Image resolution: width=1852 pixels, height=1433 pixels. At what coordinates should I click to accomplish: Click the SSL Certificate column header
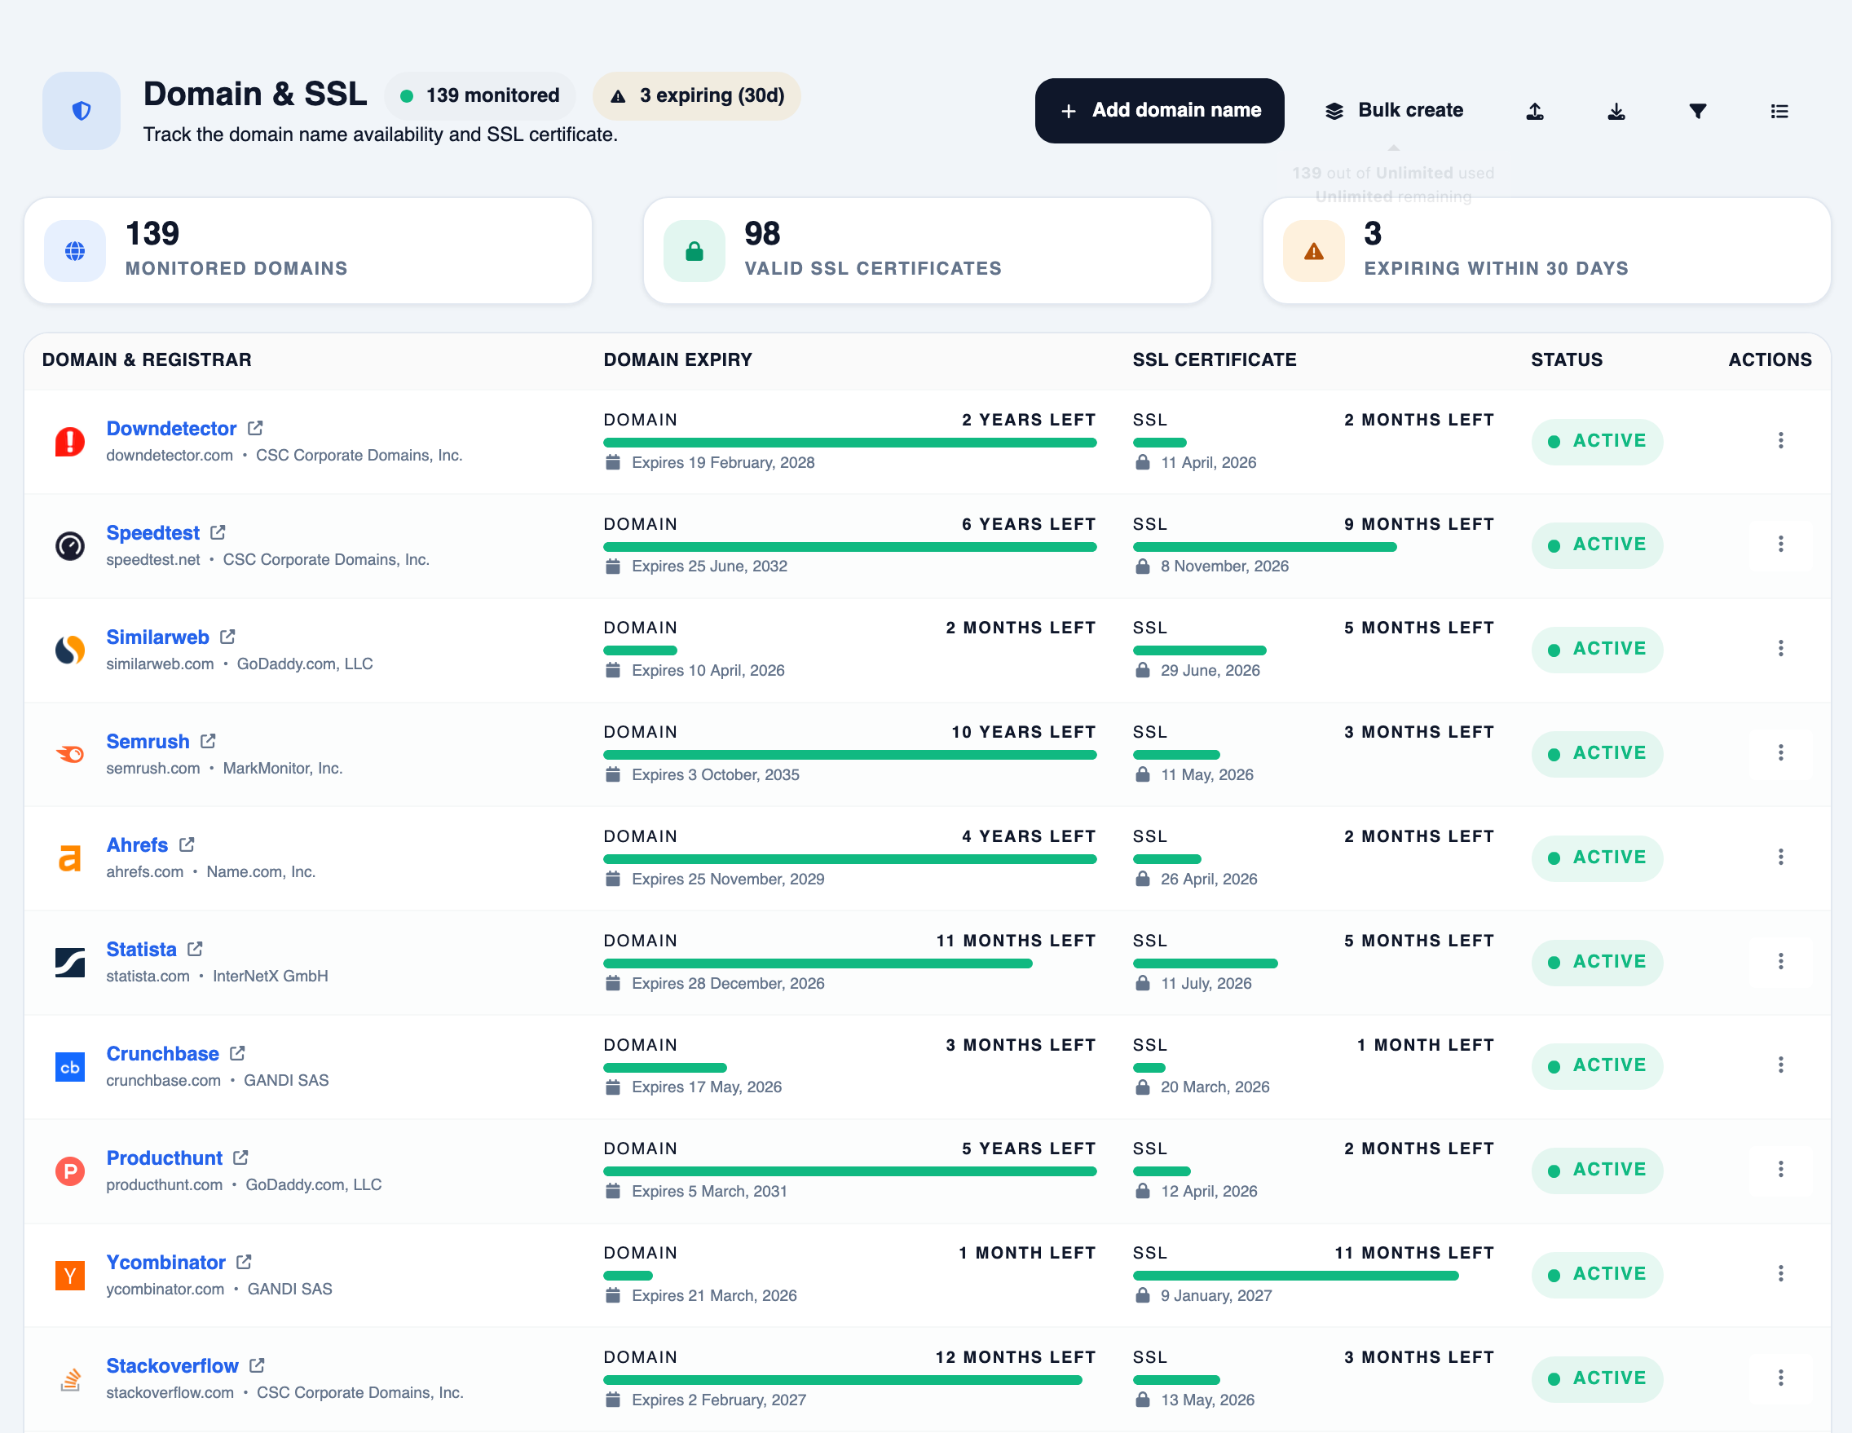1215,359
